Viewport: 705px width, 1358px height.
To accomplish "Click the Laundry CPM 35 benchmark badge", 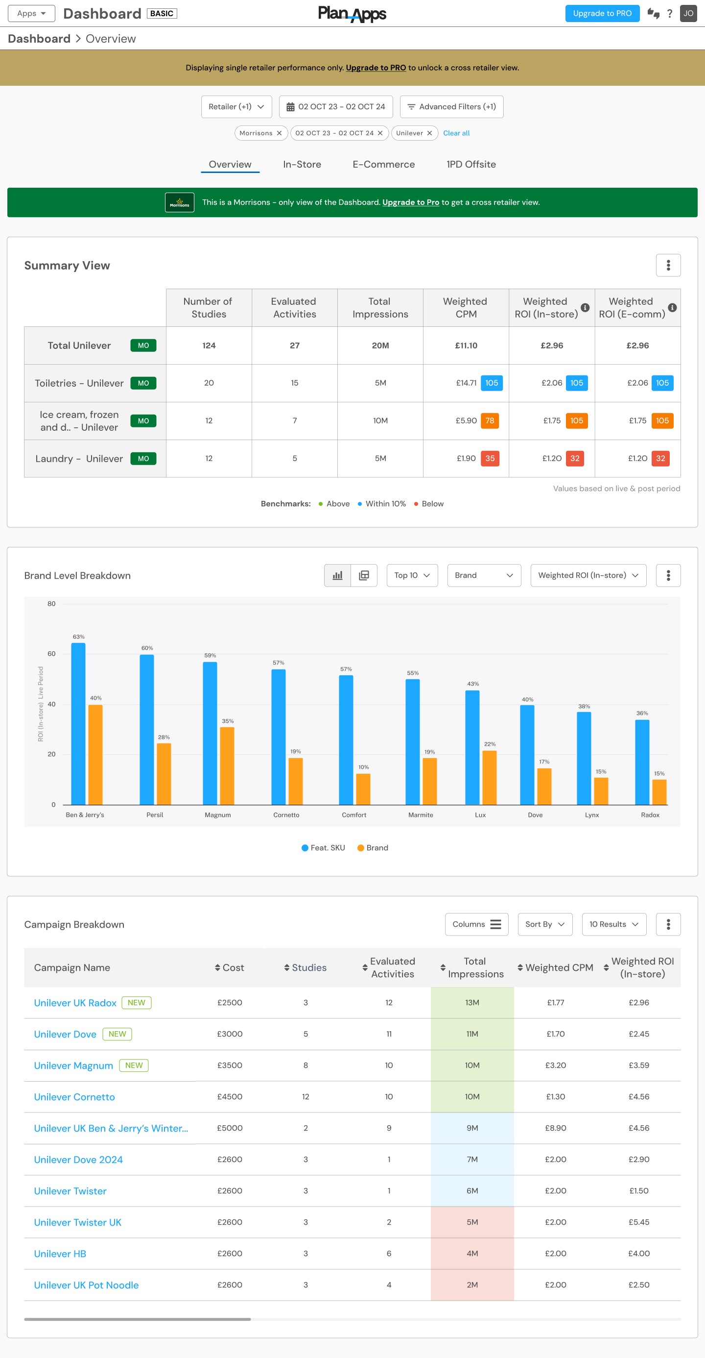I will (490, 459).
